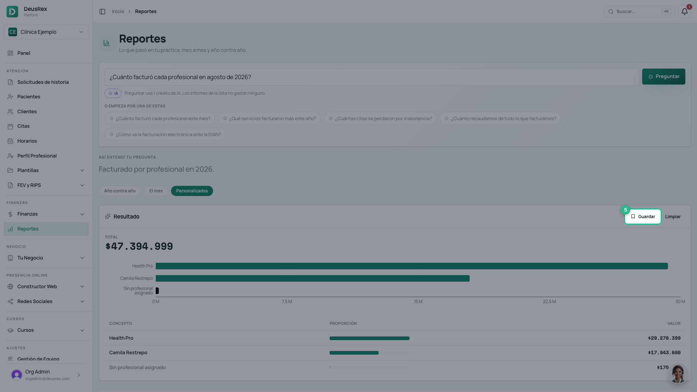The height and width of the screenshot is (392, 697).
Task: Click the DeusRex logo icon
Action: coord(12,12)
